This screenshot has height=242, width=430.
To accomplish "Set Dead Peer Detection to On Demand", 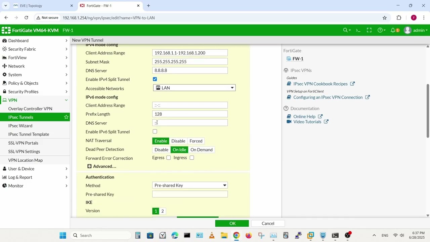I will click(202, 150).
